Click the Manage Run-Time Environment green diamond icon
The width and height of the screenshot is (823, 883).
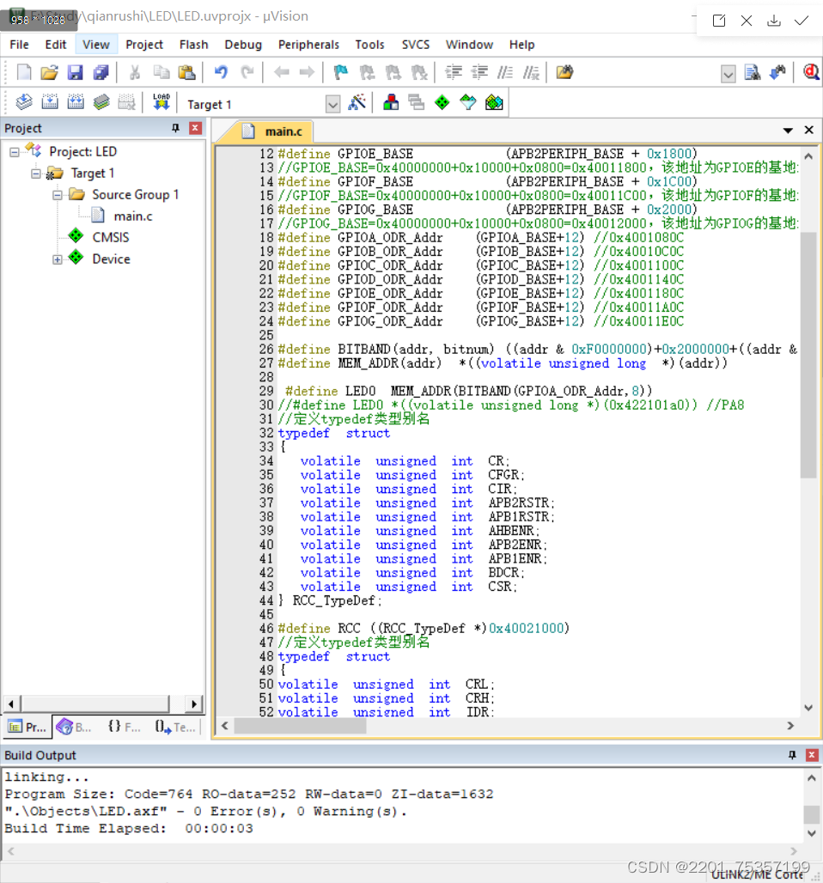(x=442, y=103)
